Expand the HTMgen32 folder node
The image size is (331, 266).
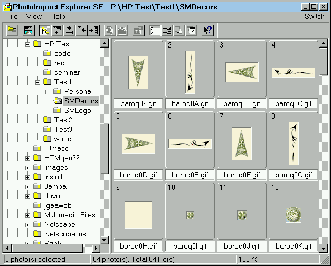(x=27, y=158)
